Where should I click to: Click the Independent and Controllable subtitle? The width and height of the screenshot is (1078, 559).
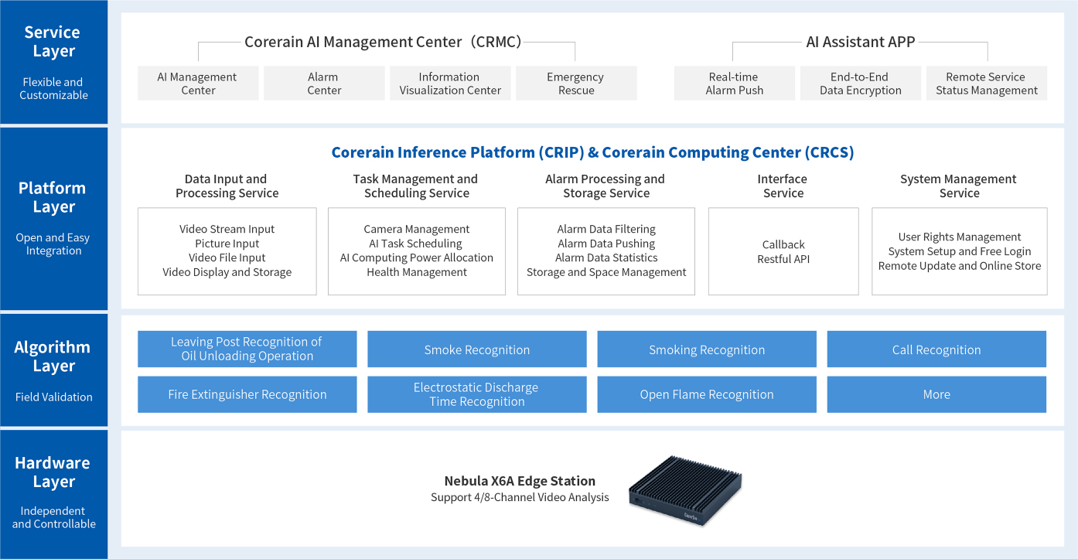point(53,517)
